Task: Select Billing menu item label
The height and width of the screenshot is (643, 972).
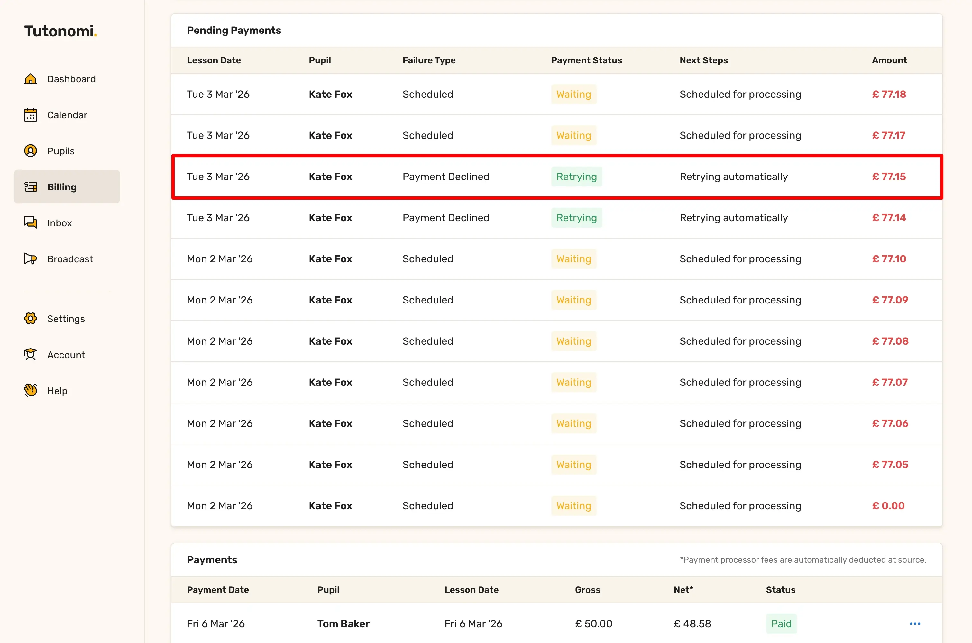Action: [x=61, y=187]
